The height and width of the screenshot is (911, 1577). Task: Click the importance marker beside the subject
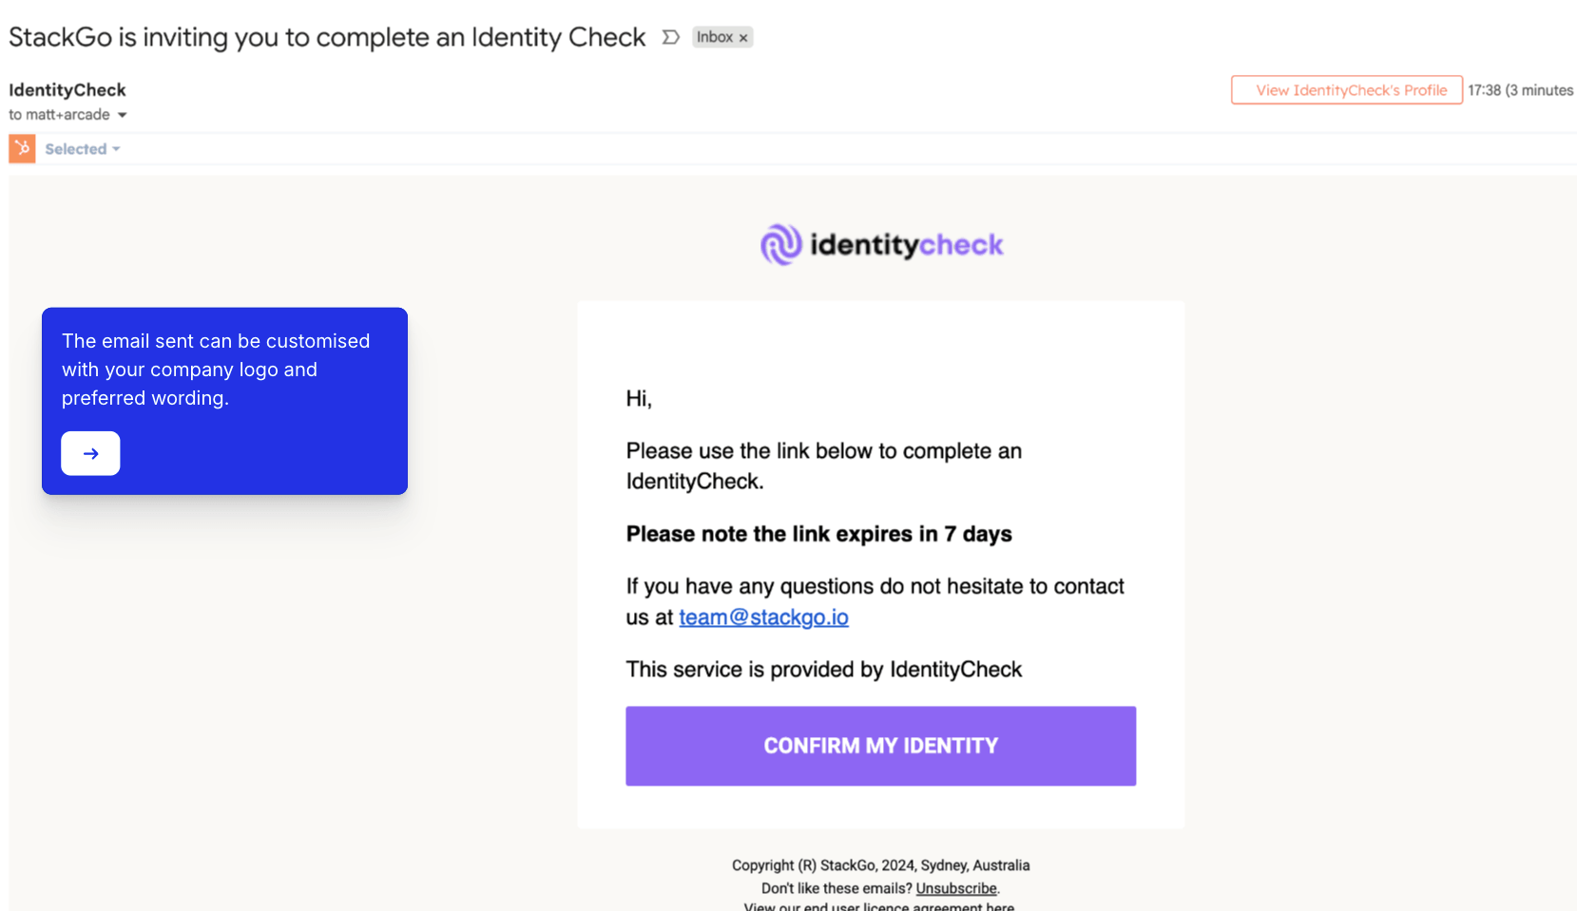click(670, 37)
